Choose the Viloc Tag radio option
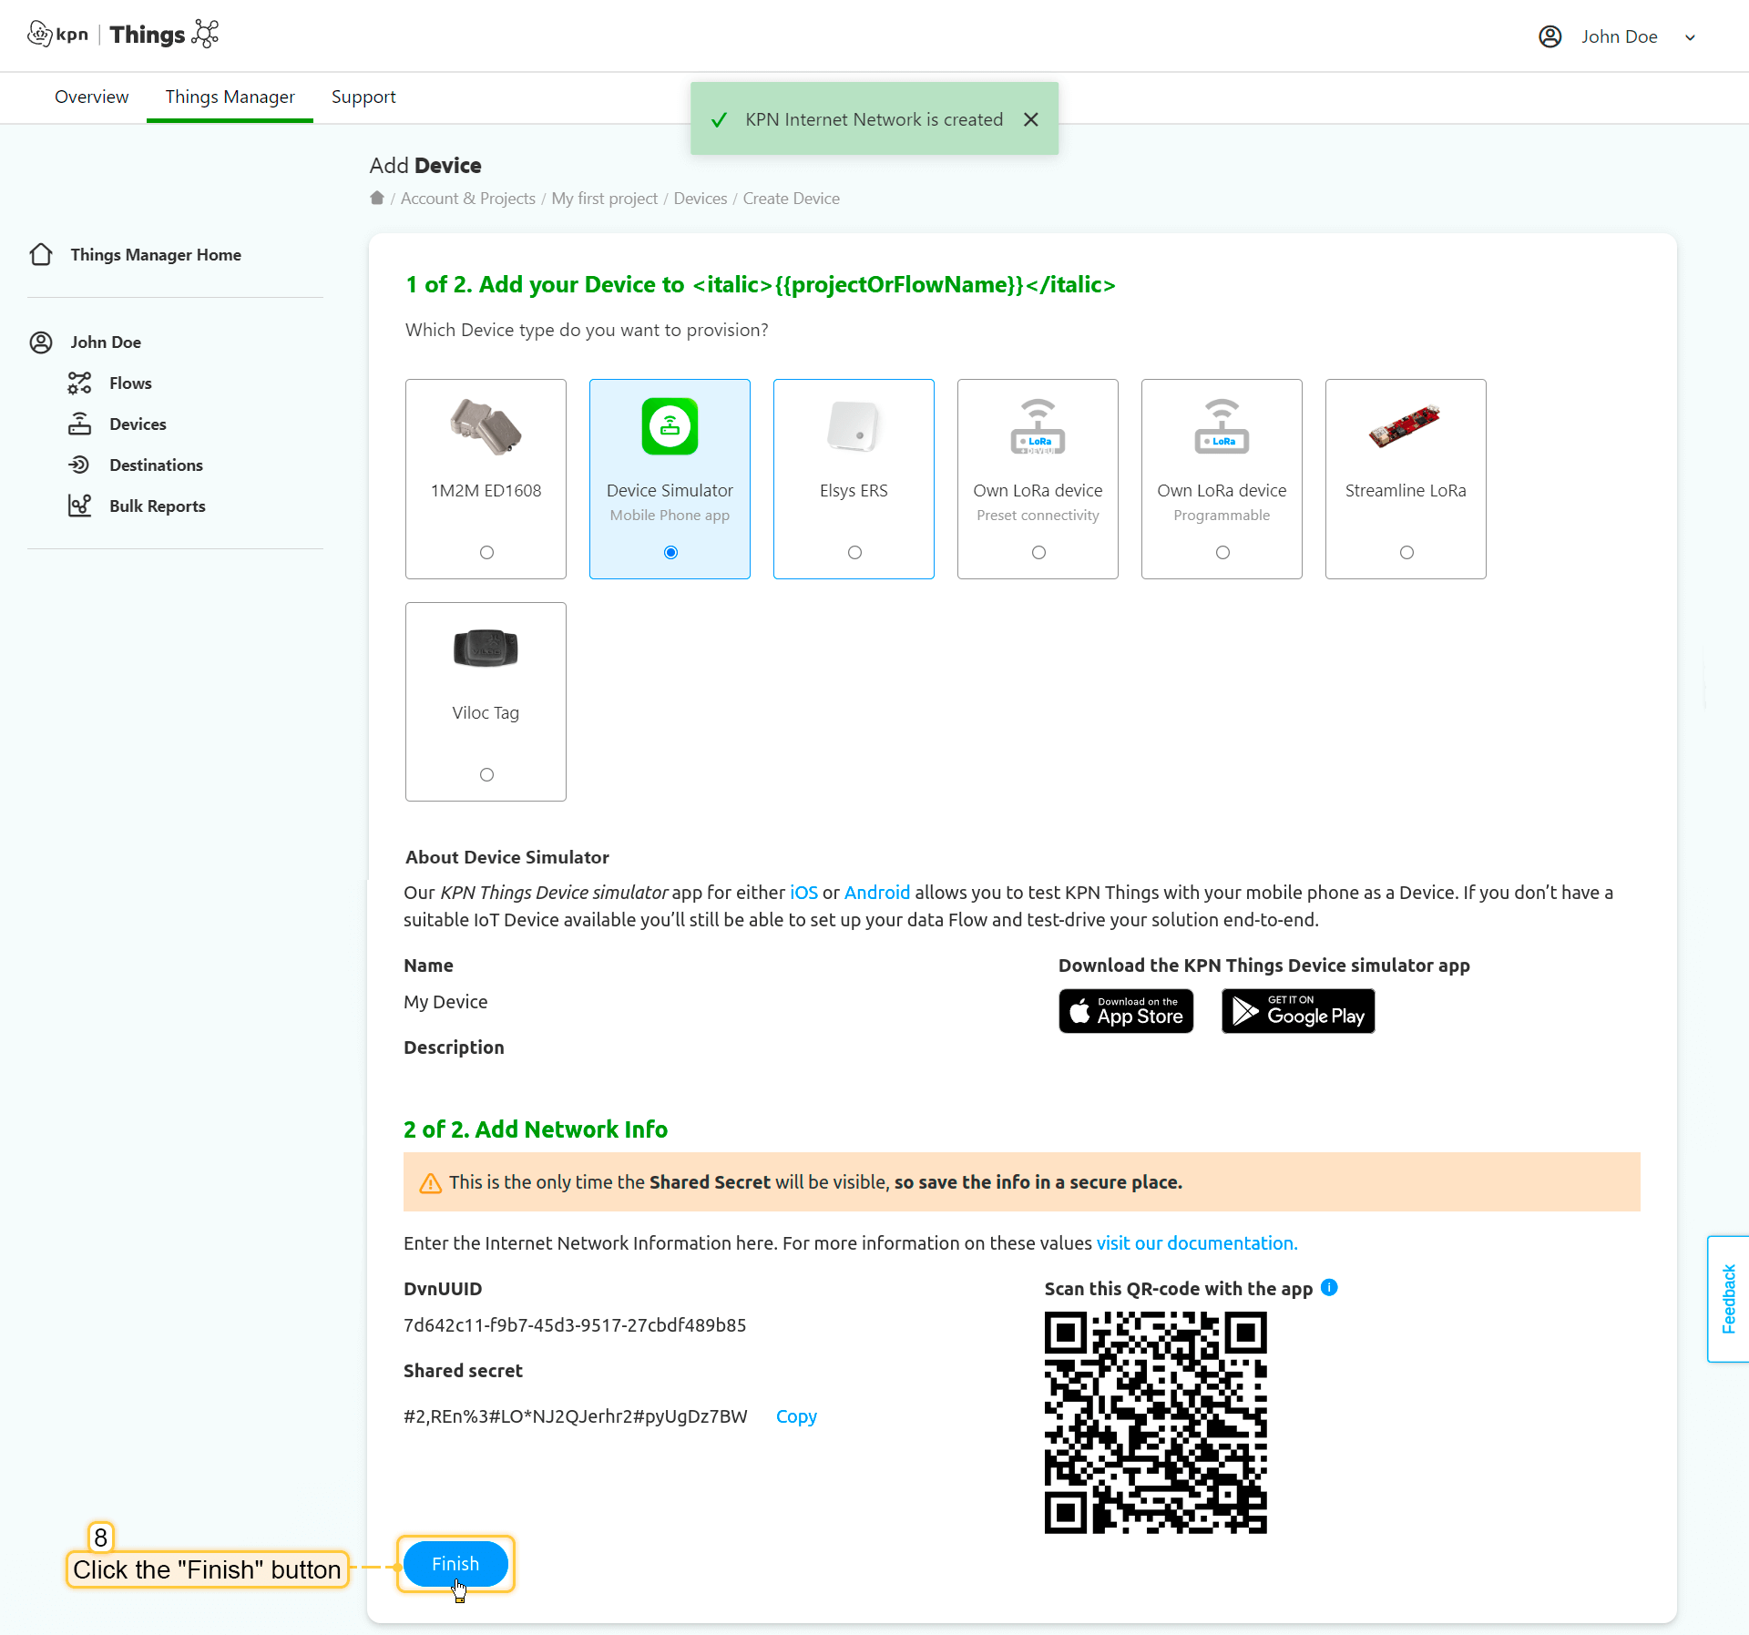Viewport: 1749px width, 1635px height. [x=486, y=775]
